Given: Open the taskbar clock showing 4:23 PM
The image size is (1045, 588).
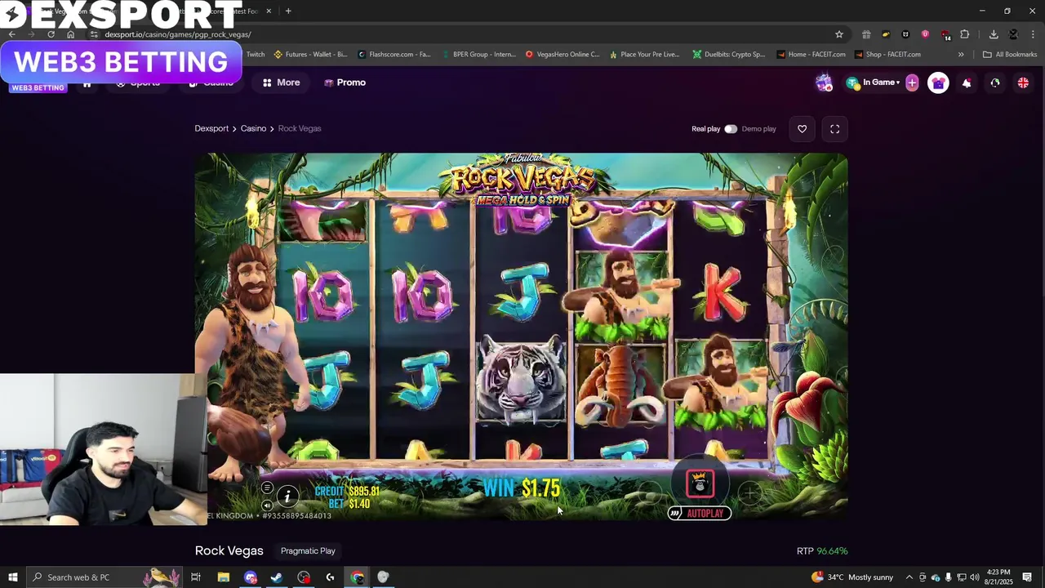Looking at the screenshot, I should point(998,577).
